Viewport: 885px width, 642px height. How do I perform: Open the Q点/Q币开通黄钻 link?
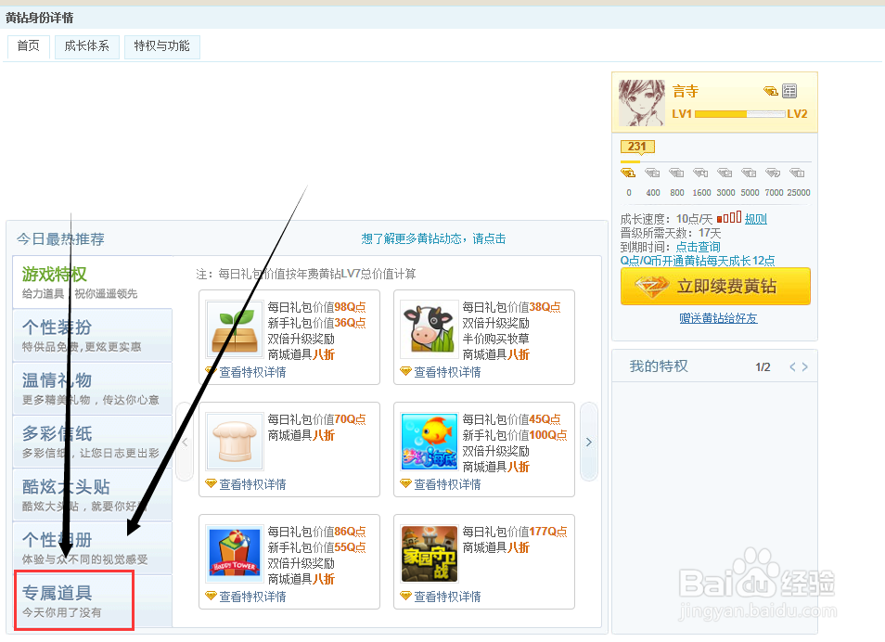pos(697,261)
